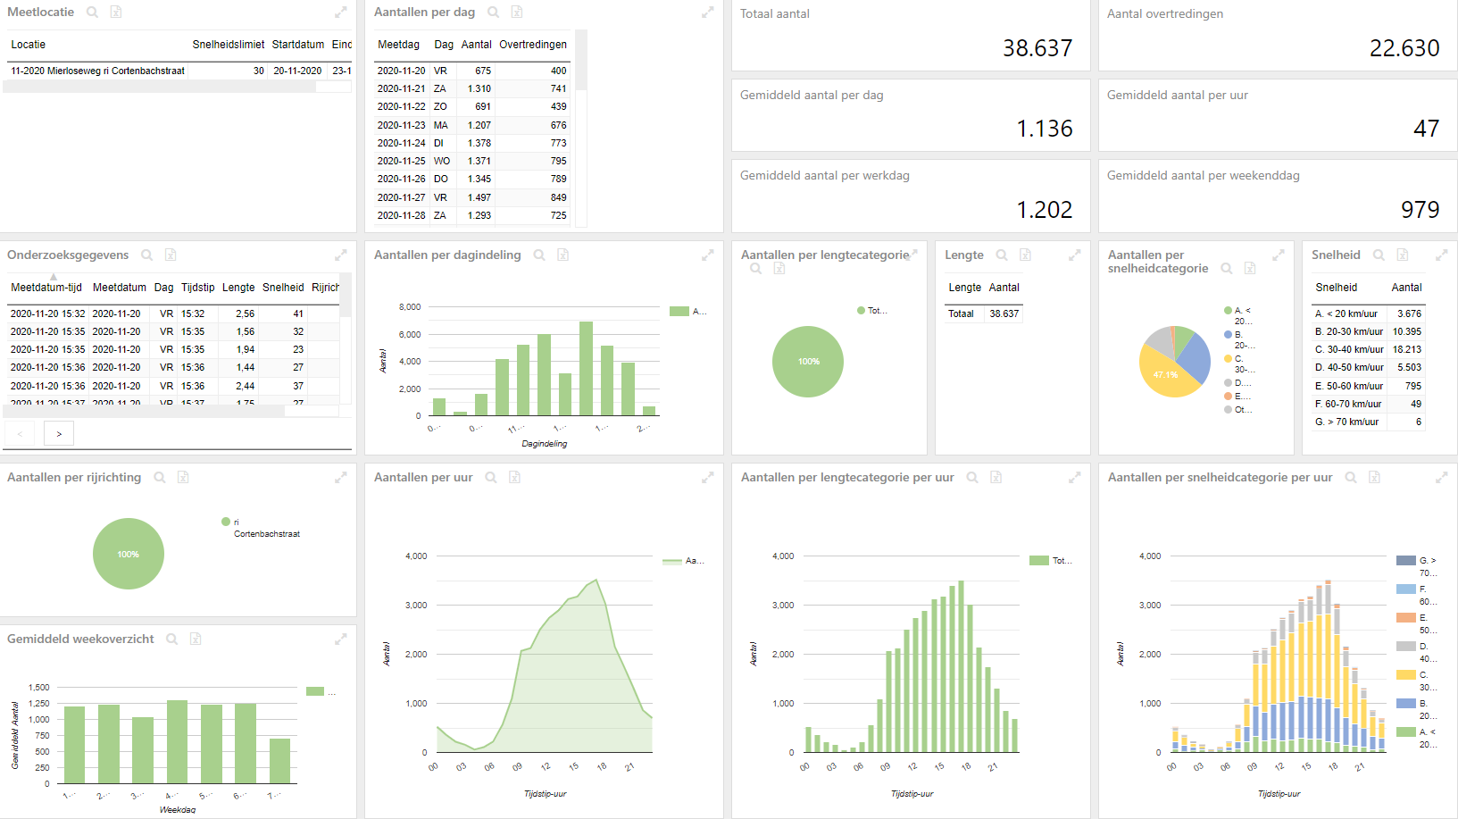The height and width of the screenshot is (819, 1458).
Task: Click blue 'B. 20-' legend dot in snelheidcategorie pie
Action: [1229, 334]
